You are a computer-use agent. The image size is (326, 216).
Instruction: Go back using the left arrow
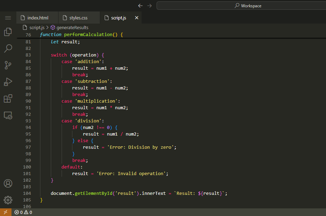(140, 6)
